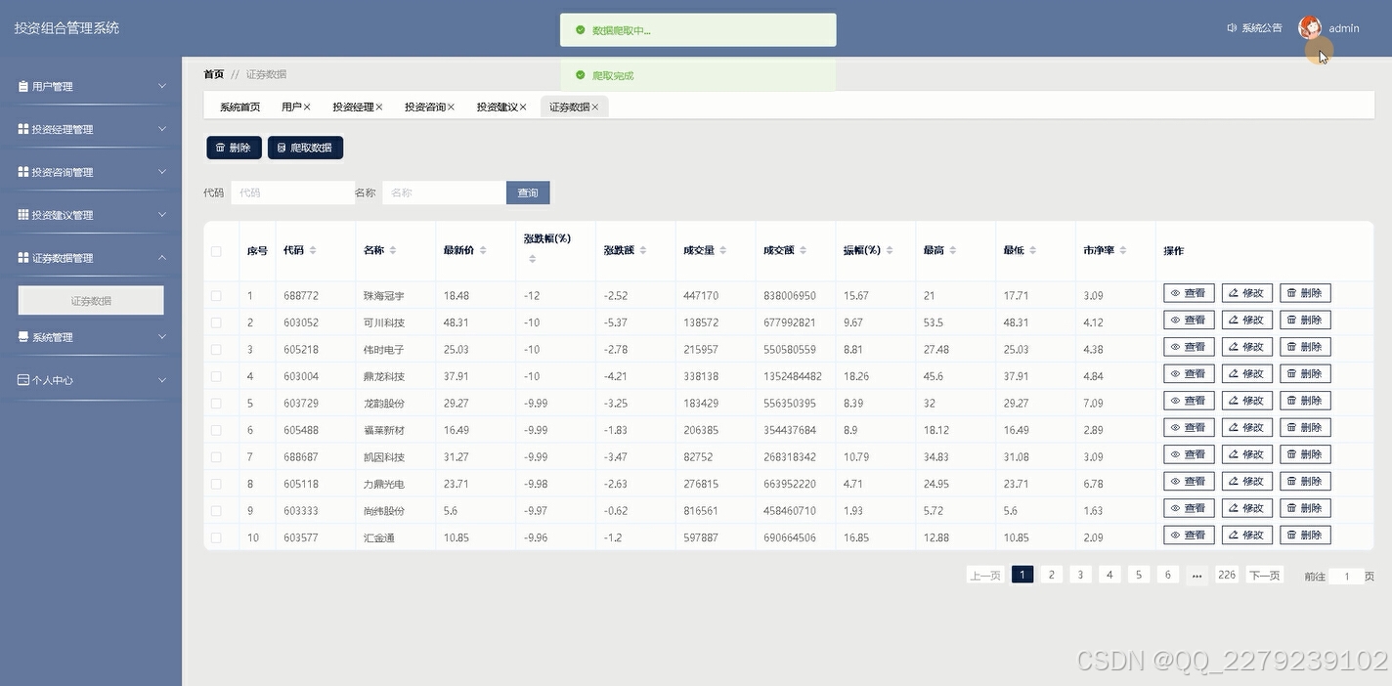Image resolution: width=1392 pixels, height=686 pixels.
Task: Expand the 投资建议管理 menu
Action: pyautogui.click(x=89, y=214)
